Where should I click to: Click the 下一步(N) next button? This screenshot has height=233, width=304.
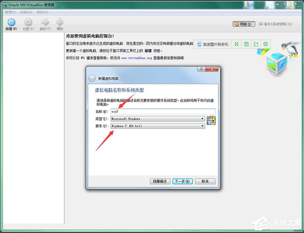click(x=182, y=181)
